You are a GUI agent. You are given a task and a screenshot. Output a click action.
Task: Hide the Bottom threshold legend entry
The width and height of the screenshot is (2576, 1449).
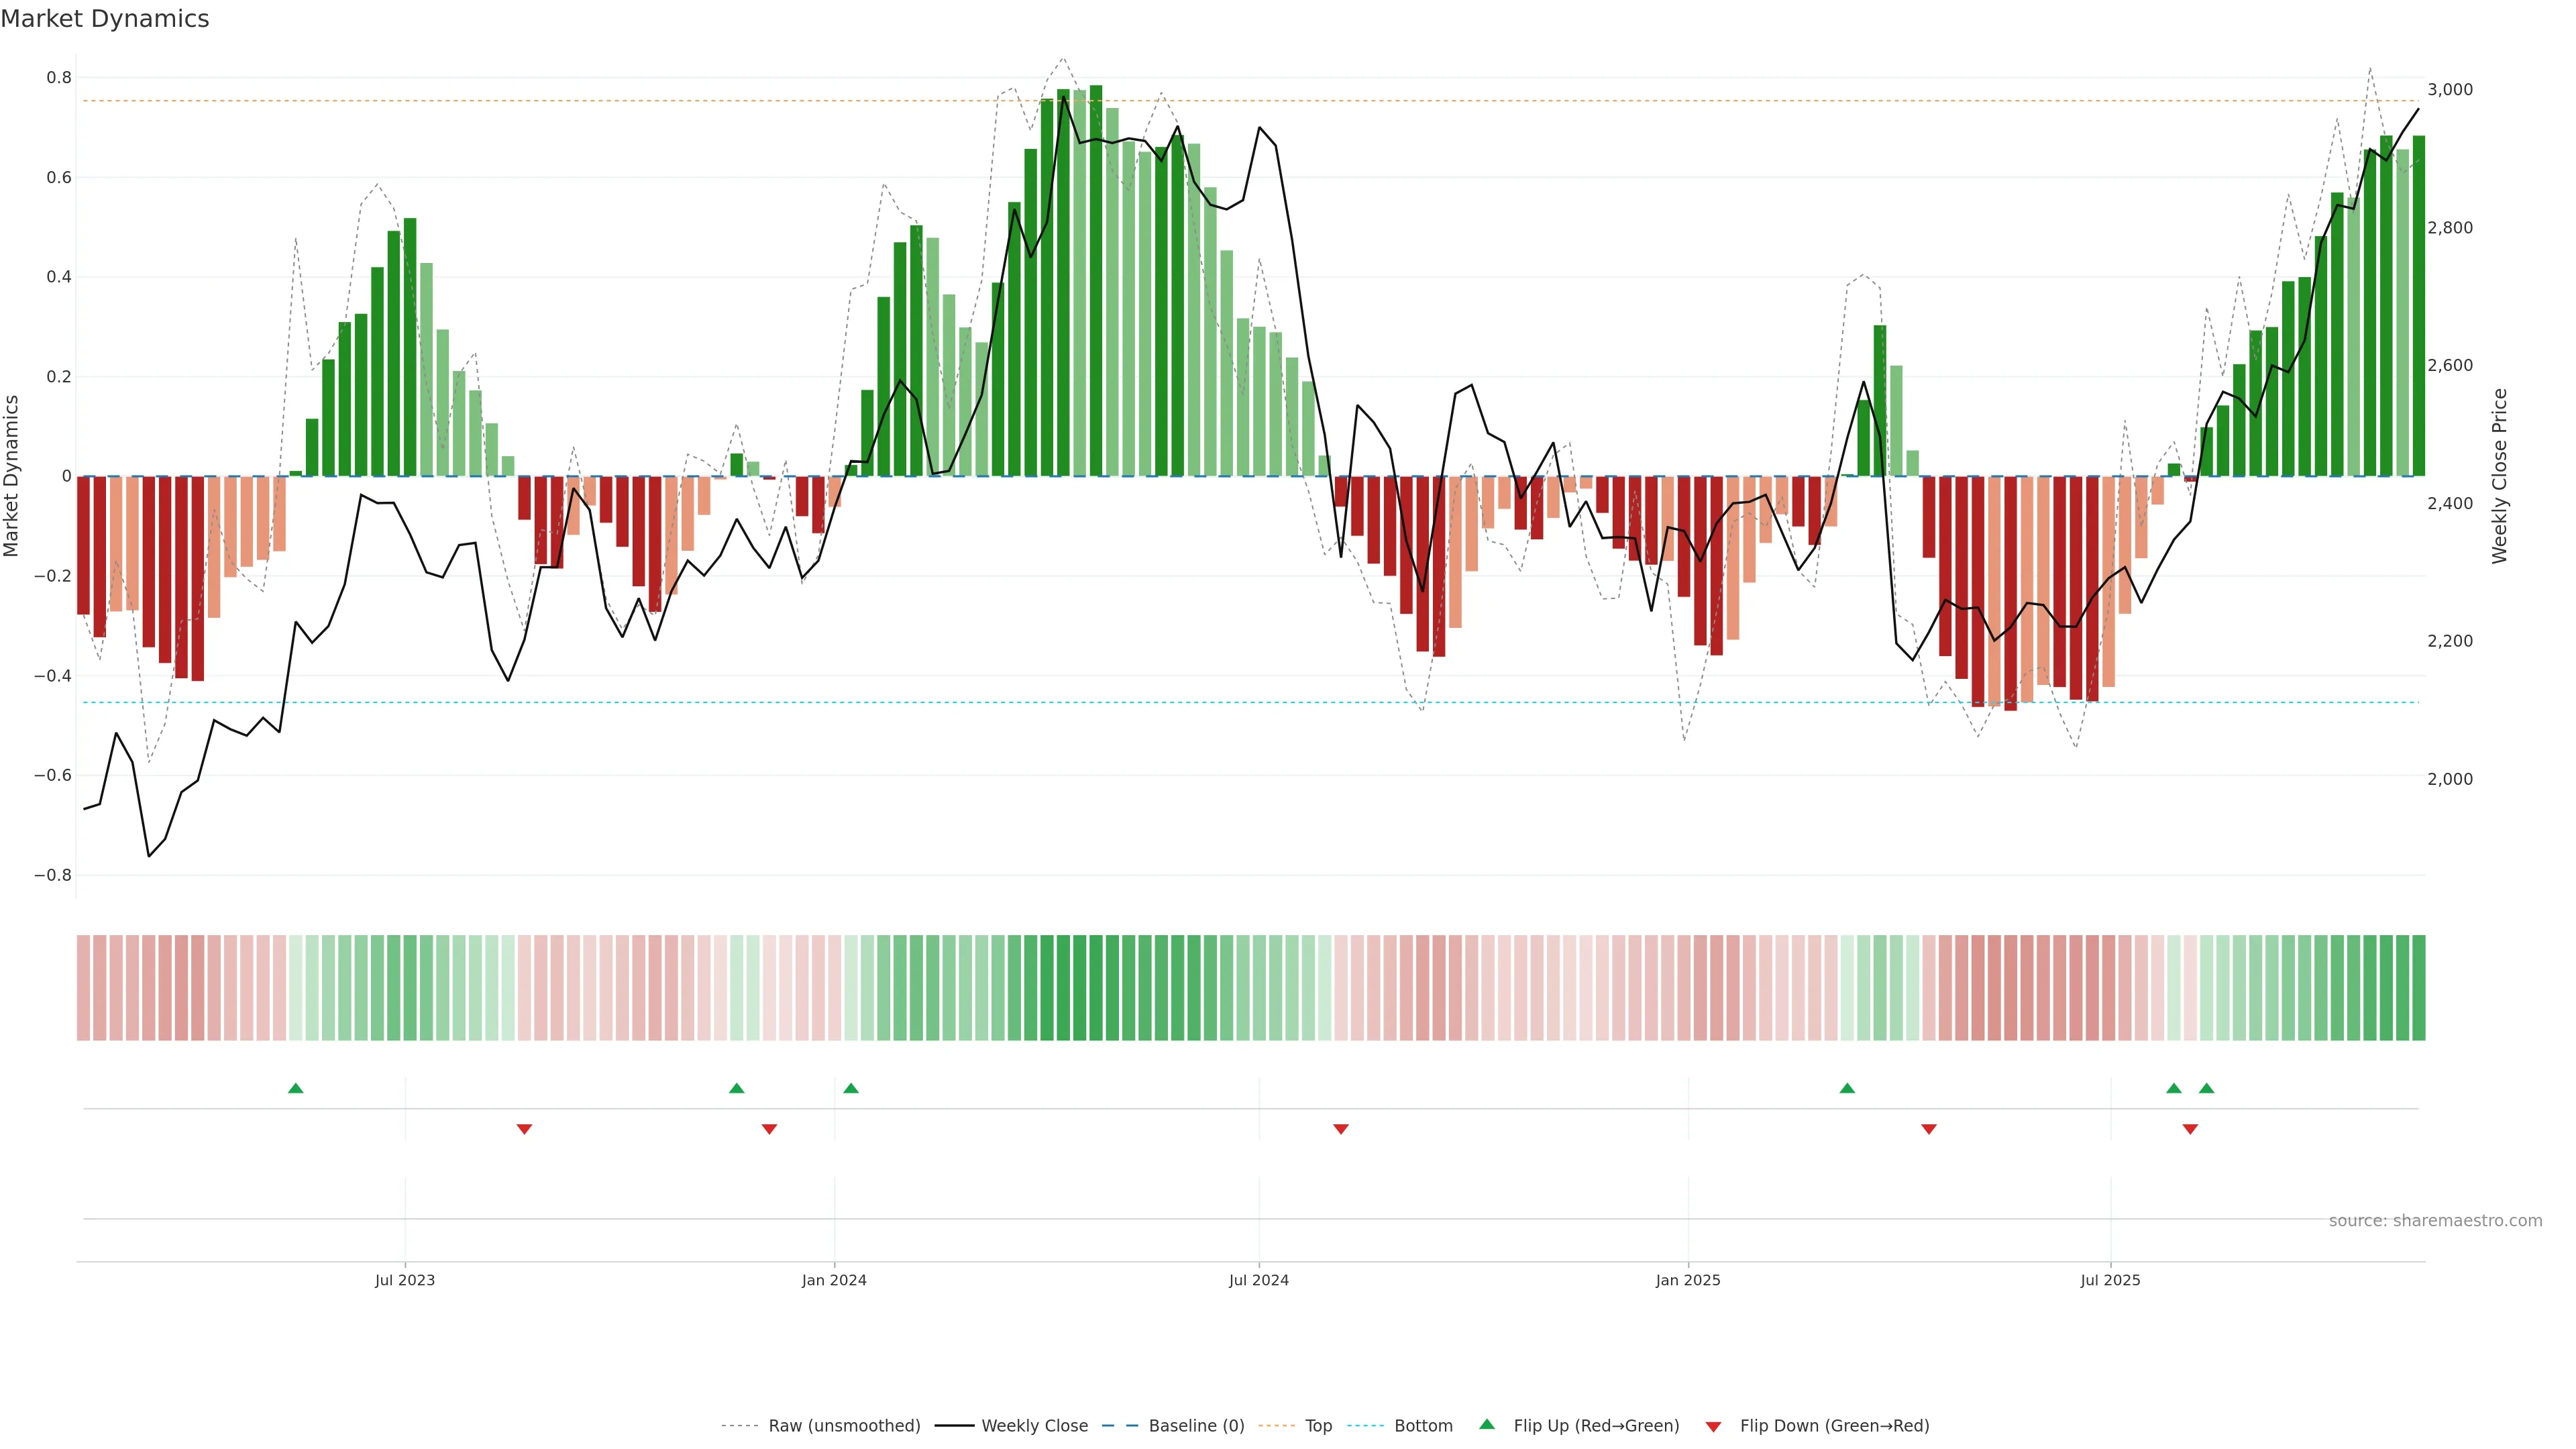pyautogui.click(x=1423, y=1426)
